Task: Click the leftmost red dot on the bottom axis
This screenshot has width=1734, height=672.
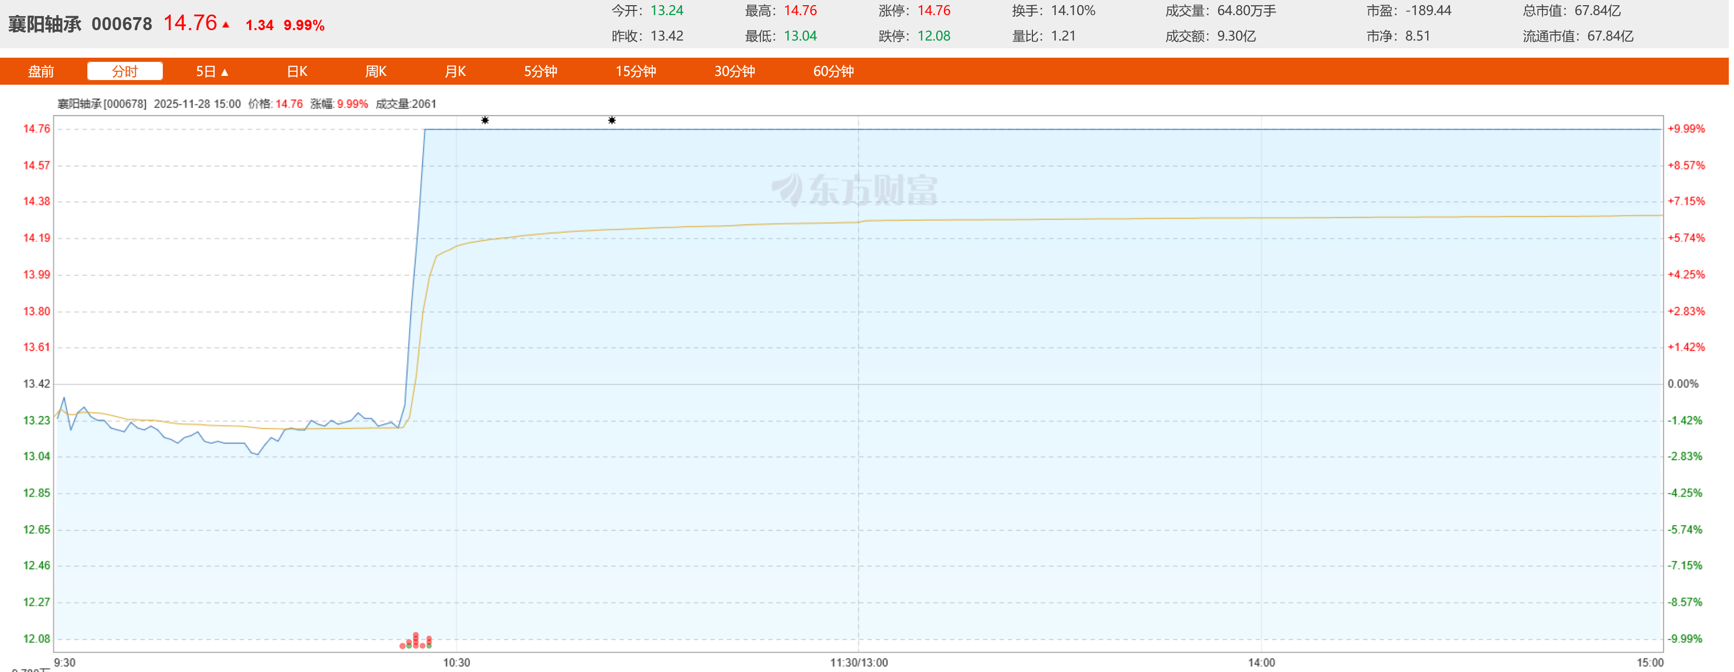Action: tap(403, 647)
